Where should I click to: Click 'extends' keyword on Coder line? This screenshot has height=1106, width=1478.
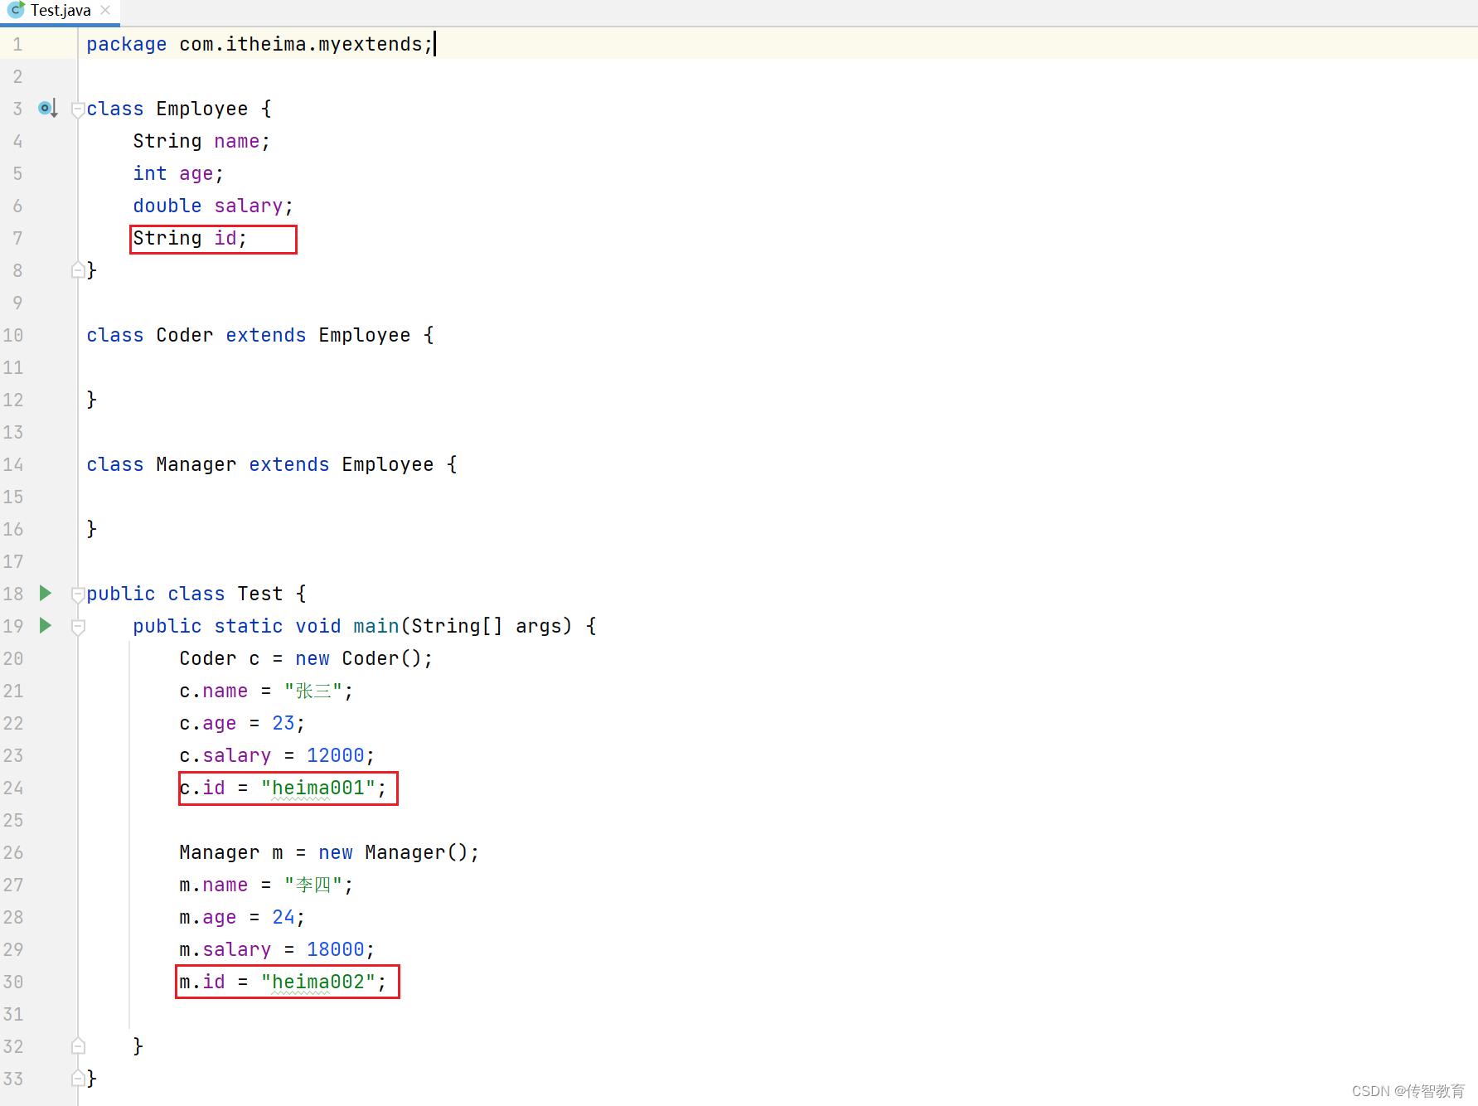click(266, 335)
